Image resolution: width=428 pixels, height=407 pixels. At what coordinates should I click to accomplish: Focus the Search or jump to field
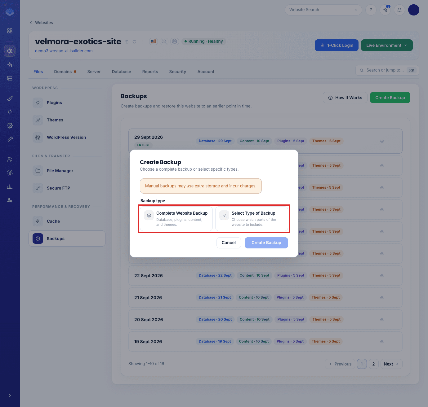(x=387, y=70)
